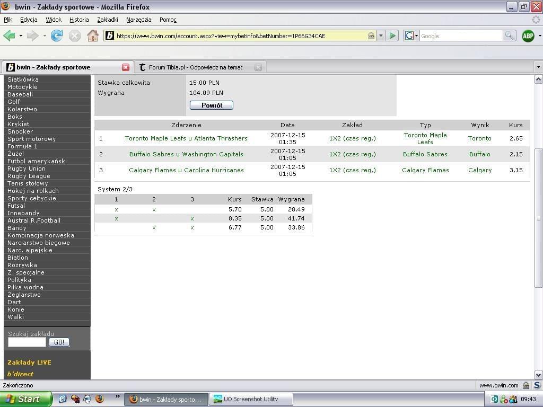Open the Adblock Plus dropdown arrow
This screenshot has width=543, height=407.
click(539, 36)
